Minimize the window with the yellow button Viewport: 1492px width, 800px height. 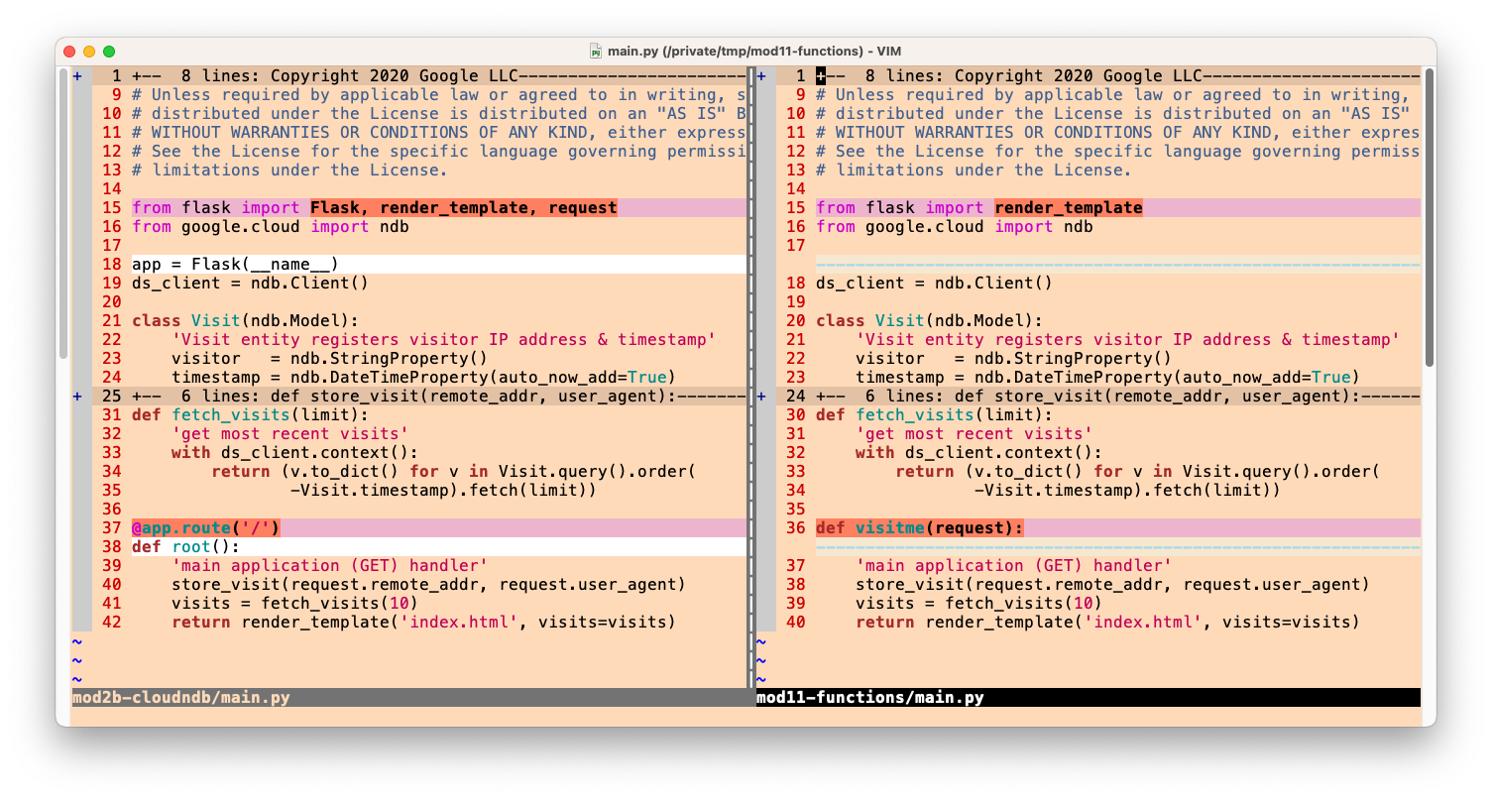pyautogui.click(x=89, y=52)
